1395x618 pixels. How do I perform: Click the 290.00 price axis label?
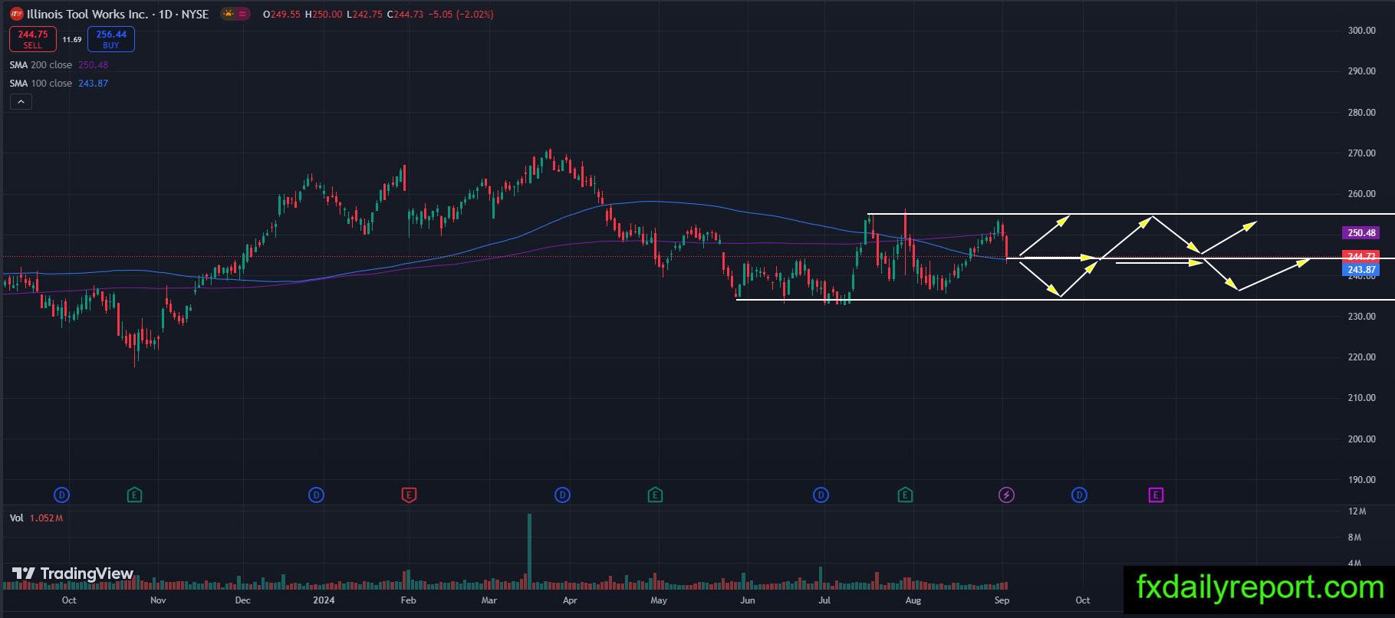[x=1361, y=71]
